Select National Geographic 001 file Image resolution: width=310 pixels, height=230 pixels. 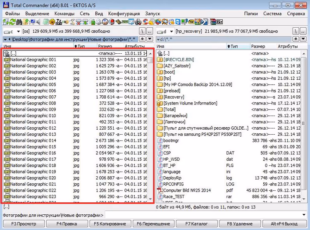point(75,59)
